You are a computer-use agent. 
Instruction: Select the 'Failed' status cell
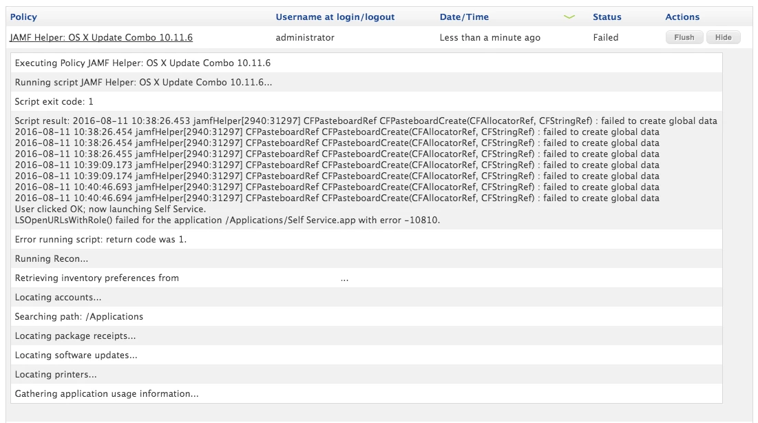pyautogui.click(x=606, y=37)
